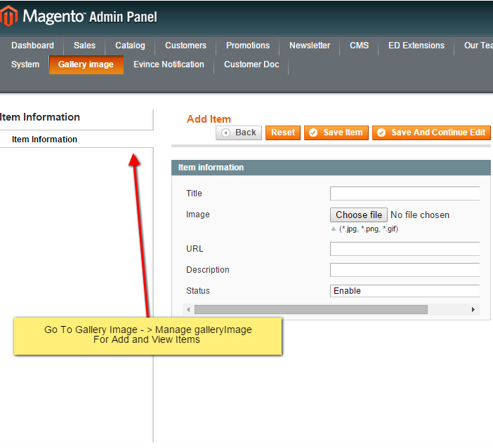Image resolution: width=493 pixels, height=448 pixels.
Task: Click the Magento logo icon
Action: pos(8,16)
